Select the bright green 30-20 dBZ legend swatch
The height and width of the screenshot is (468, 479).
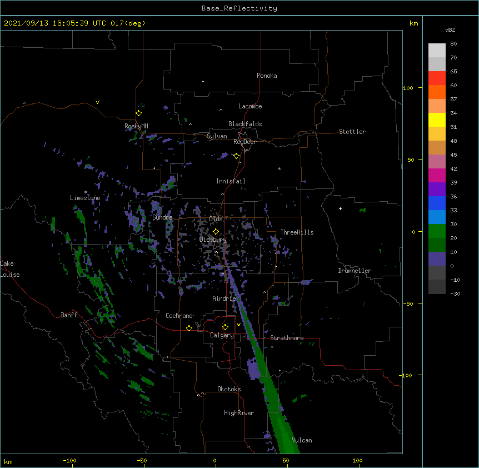(437, 231)
